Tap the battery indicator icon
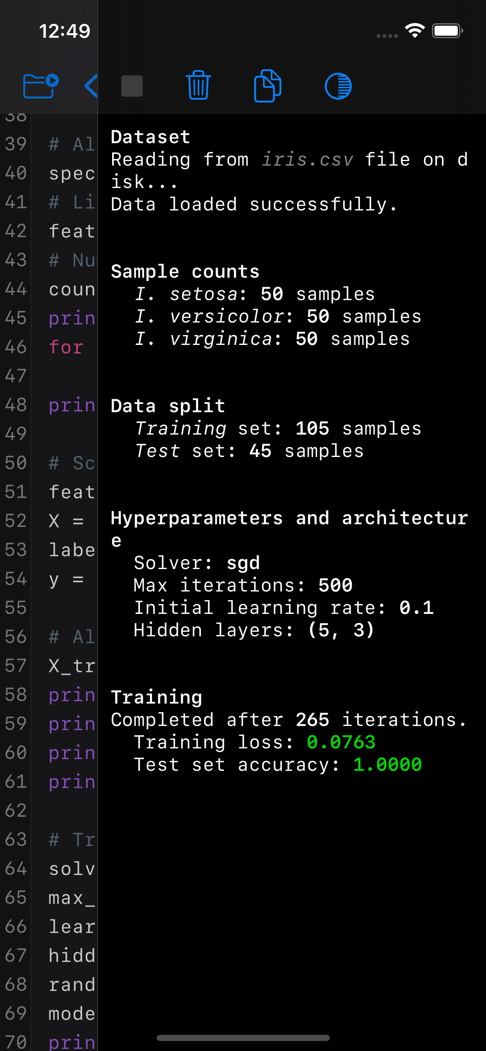The image size is (486, 1051). click(447, 31)
